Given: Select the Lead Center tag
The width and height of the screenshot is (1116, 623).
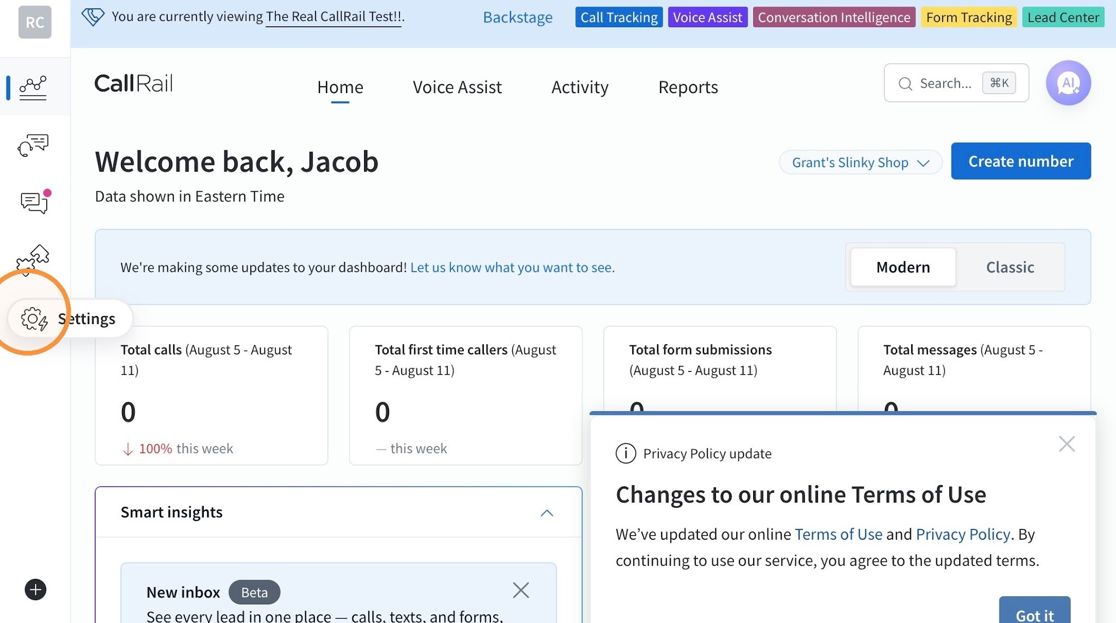Looking at the screenshot, I should click(x=1063, y=17).
